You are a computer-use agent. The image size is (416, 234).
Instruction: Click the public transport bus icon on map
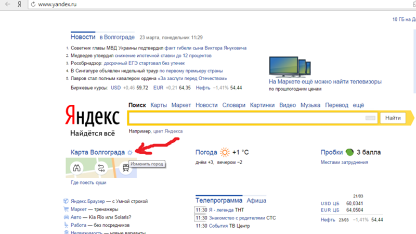125,168
